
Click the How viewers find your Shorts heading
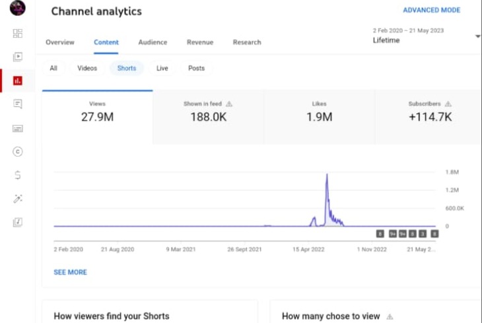[112, 316]
